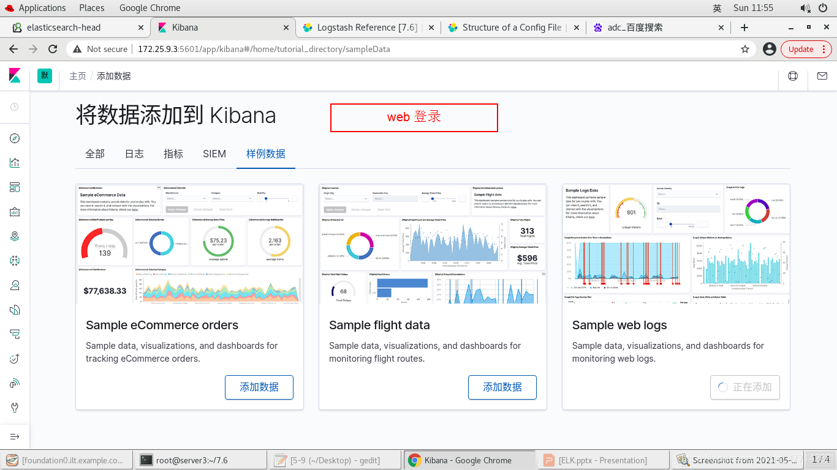Open the power menu icon

tap(823, 8)
